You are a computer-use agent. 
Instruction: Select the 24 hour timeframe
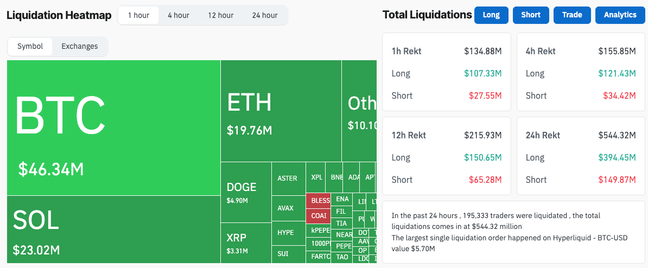(265, 15)
